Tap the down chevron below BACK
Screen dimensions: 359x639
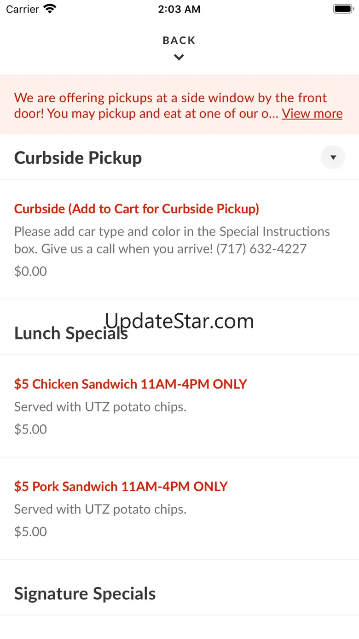tap(179, 58)
